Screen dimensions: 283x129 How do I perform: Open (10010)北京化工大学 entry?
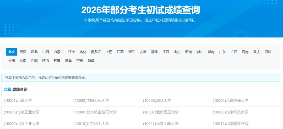[x=91, y=124]
